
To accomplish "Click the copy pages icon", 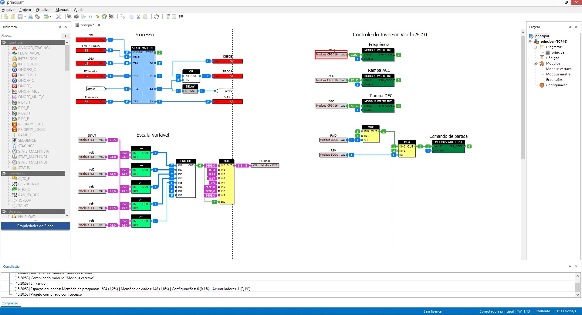I will pos(131,17).
